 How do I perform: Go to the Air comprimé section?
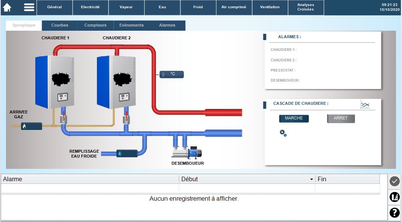tap(234, 7)
